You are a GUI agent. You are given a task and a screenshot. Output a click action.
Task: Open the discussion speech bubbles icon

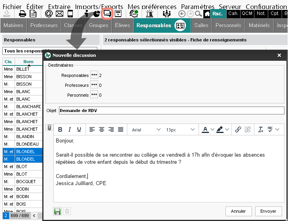[x=107, y=14]
